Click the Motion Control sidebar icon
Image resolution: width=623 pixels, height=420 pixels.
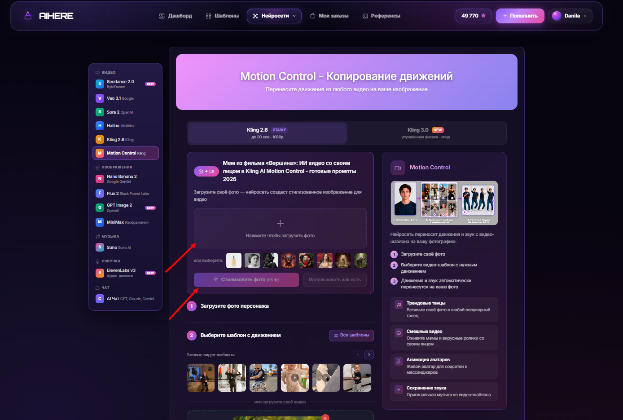tap(100, 153)
